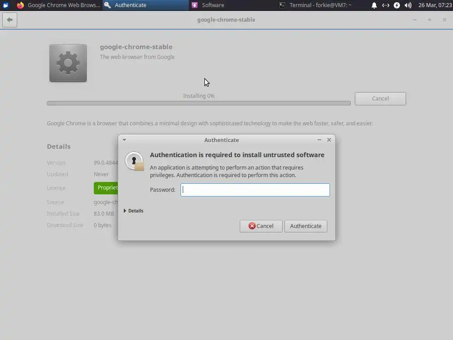Click the green Proprietary license badge
This screenshot has height=340, width=453.
[x=106, y=188]
